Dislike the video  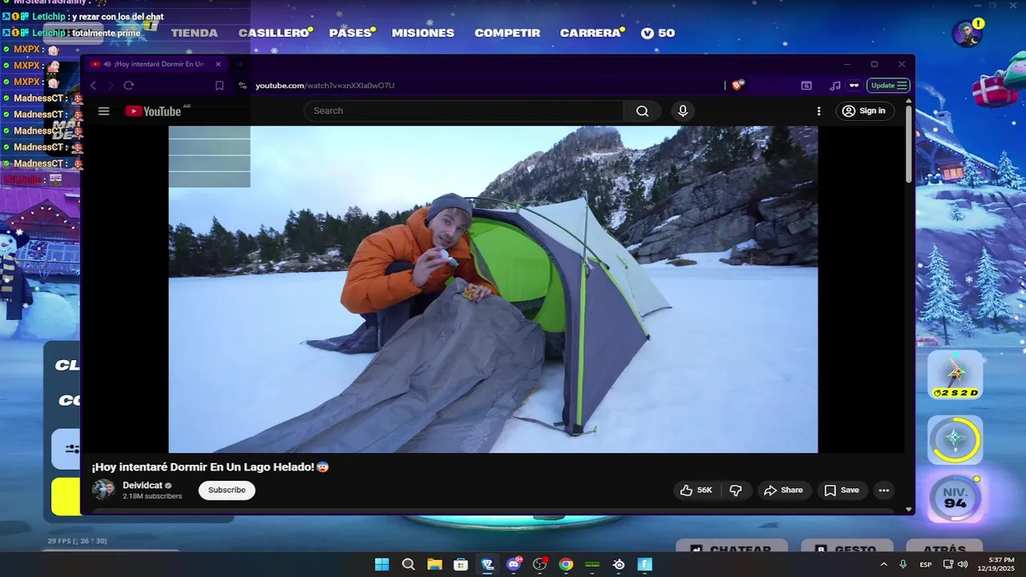pos(736,490)
